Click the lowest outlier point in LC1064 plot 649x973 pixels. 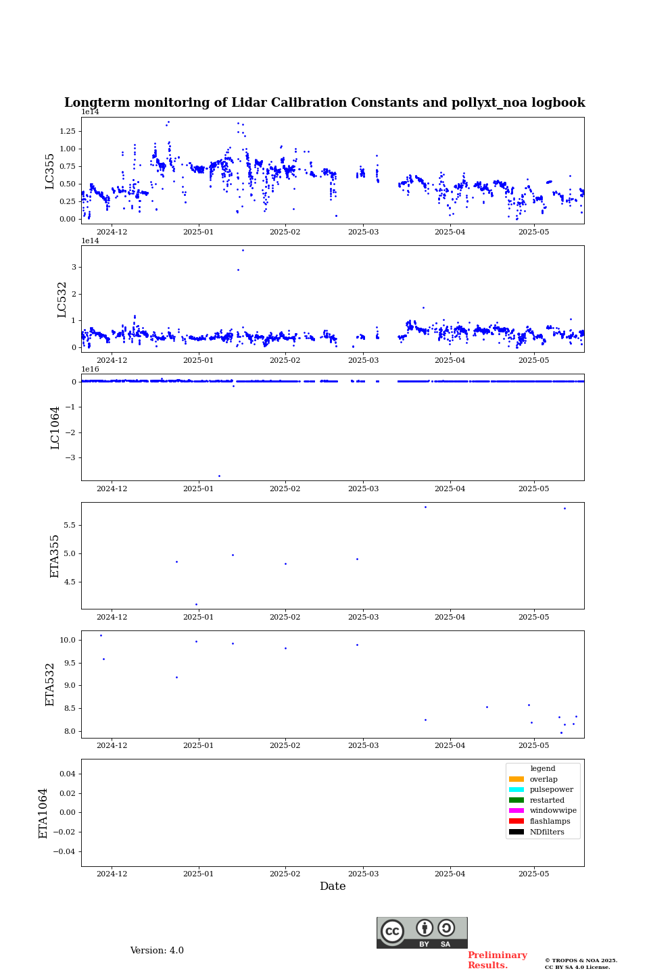[x=219, y=476]
